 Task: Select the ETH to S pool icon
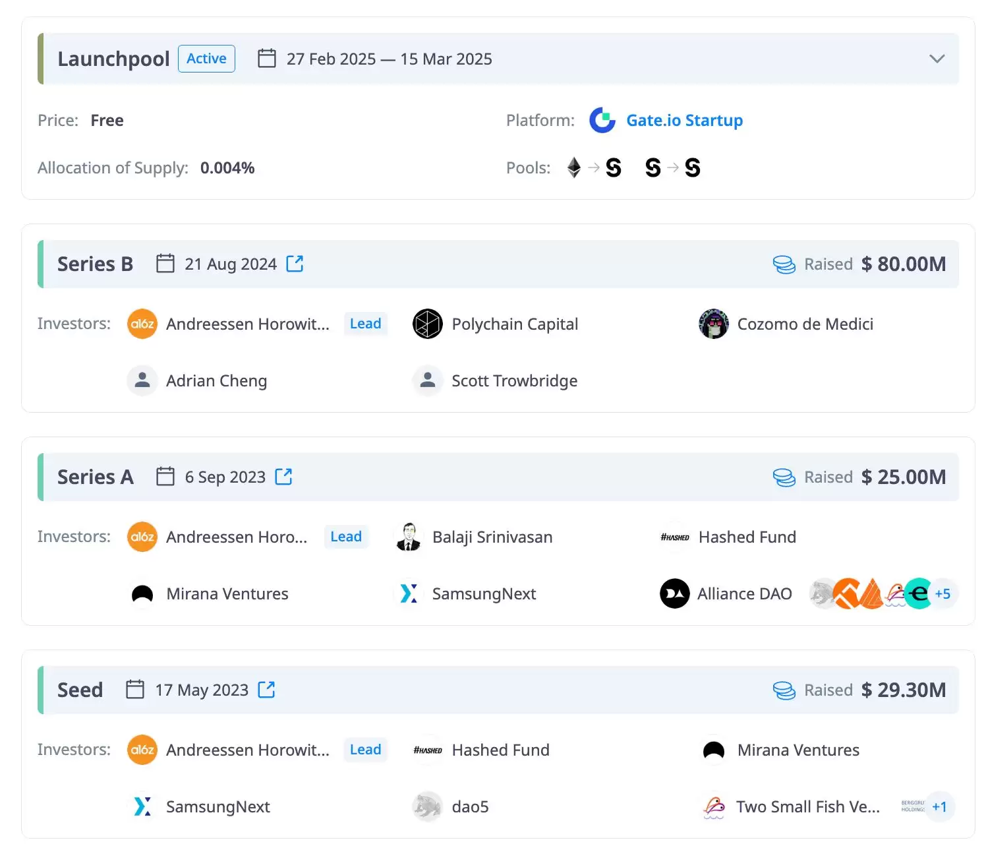pyautogui.click(x=593, y=168)
